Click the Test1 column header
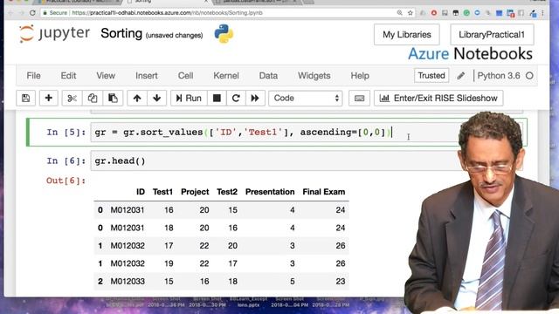 [162, 192]
